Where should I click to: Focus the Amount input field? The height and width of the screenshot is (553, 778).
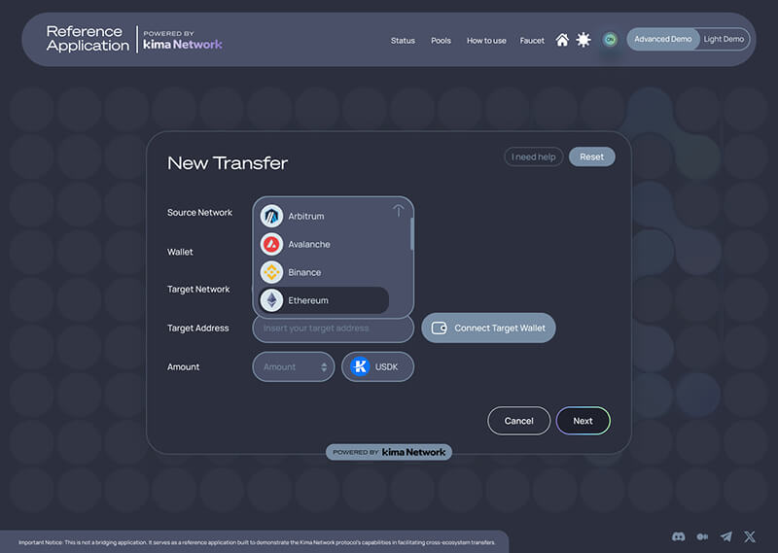294,367
